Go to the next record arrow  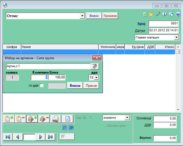[x=41, y=137]
